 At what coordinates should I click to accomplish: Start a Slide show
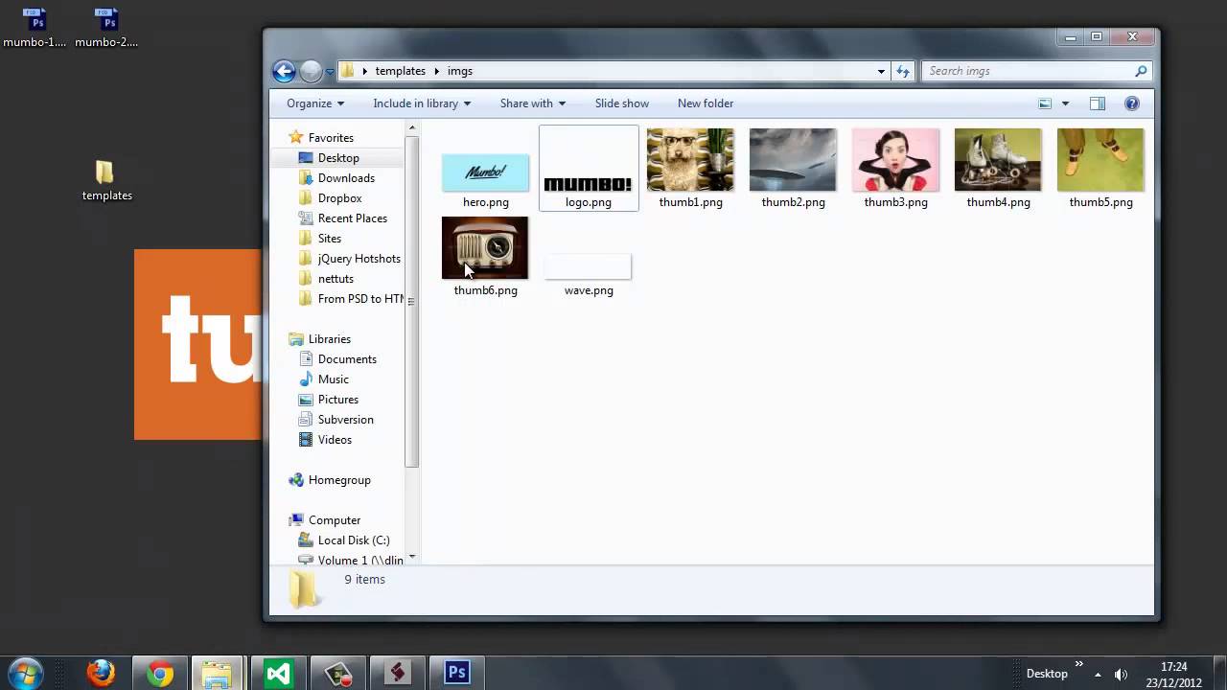pyautogui.click(x=621, y=103)
